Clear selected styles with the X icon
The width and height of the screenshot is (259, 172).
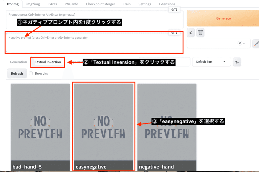coord(240,43)
